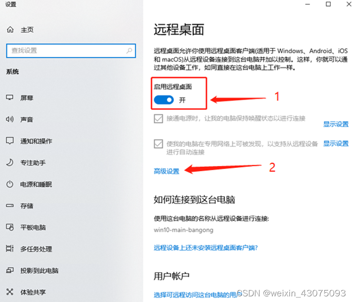Open 声音 sound settings icon

(x=10, y=119)
